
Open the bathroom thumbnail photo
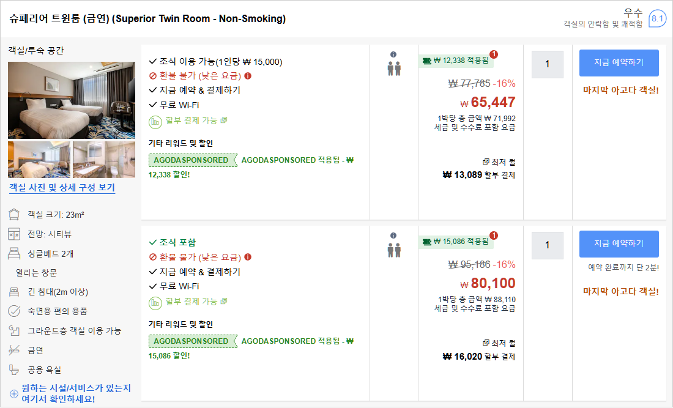click(x=104, y=160)
